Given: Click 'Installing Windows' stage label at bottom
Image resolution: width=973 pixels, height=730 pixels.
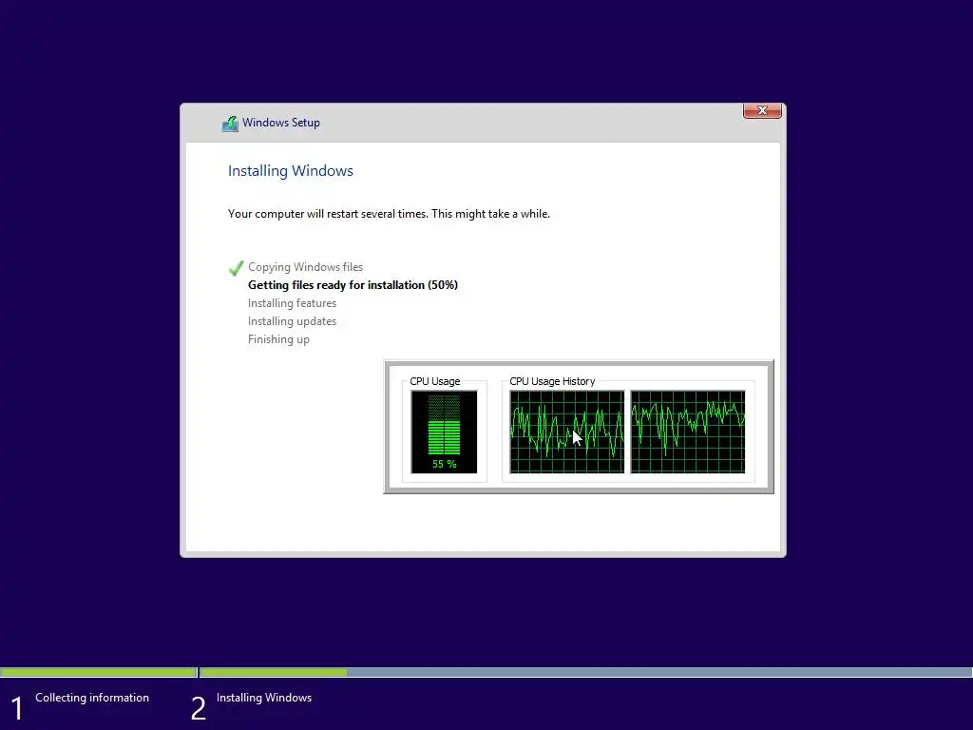Looking at the screenshot, I should [x=264, y=698].
